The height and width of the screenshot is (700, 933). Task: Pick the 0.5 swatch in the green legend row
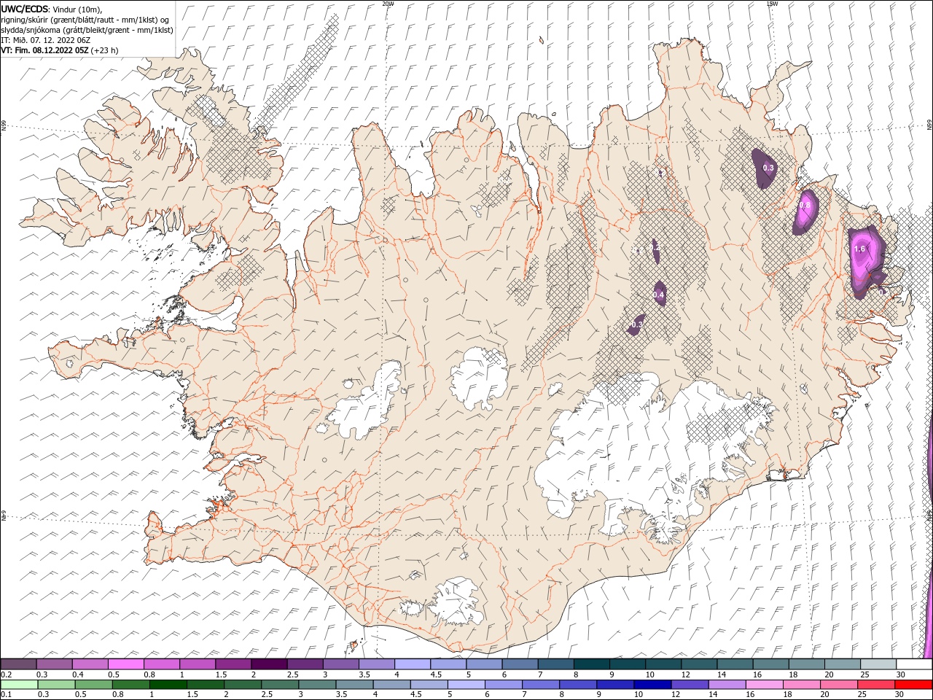pos(93,685)
